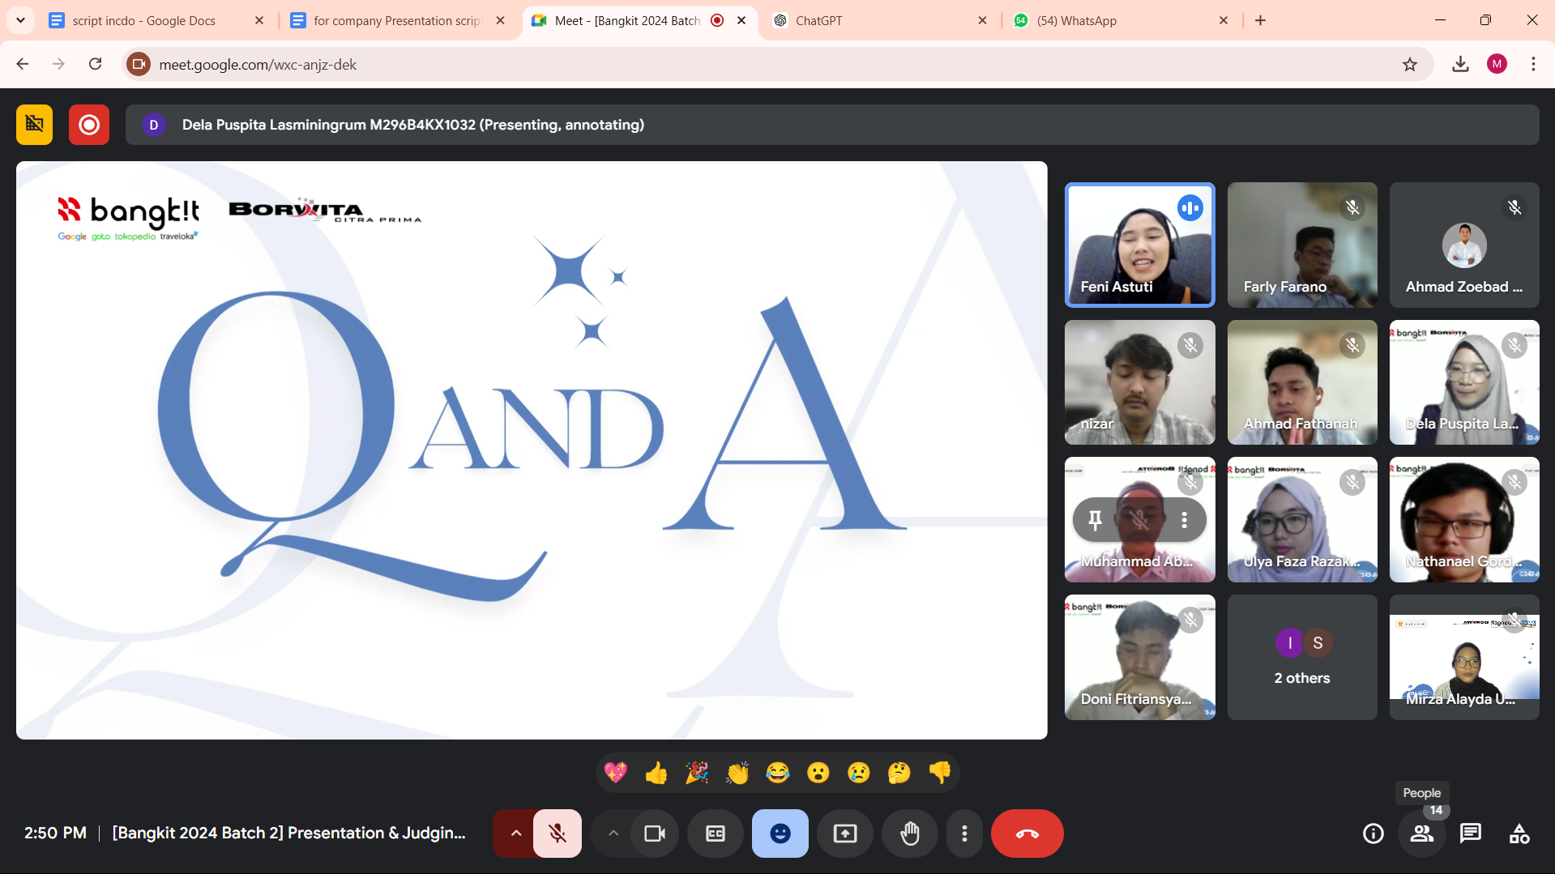Send the thumbs down reaction
Viewport: 1555px width, 874px height.
(940, 773)
